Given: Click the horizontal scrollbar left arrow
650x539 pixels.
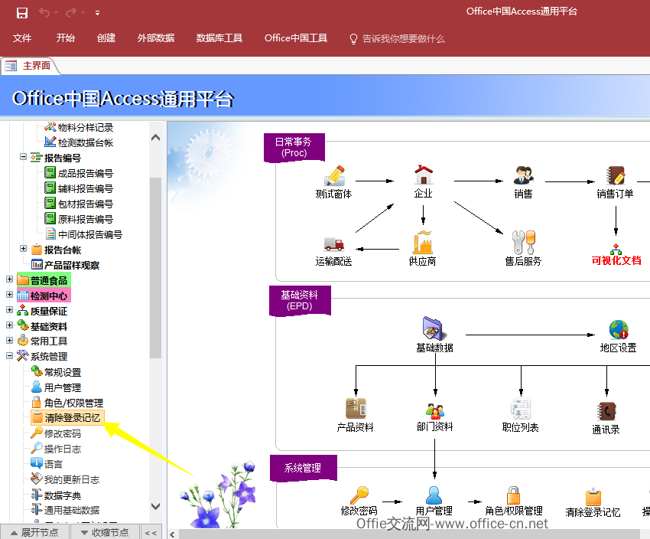Looking at the screenshot, I should 173,534.
